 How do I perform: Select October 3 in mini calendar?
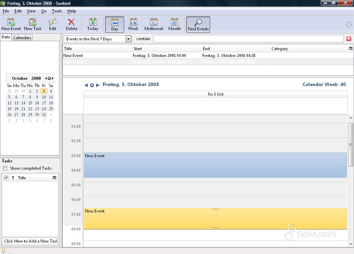(x=44, y=91)
